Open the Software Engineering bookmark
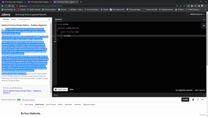Image resolution: width=208 pixels, height=117 pixels. click(49, 9)
